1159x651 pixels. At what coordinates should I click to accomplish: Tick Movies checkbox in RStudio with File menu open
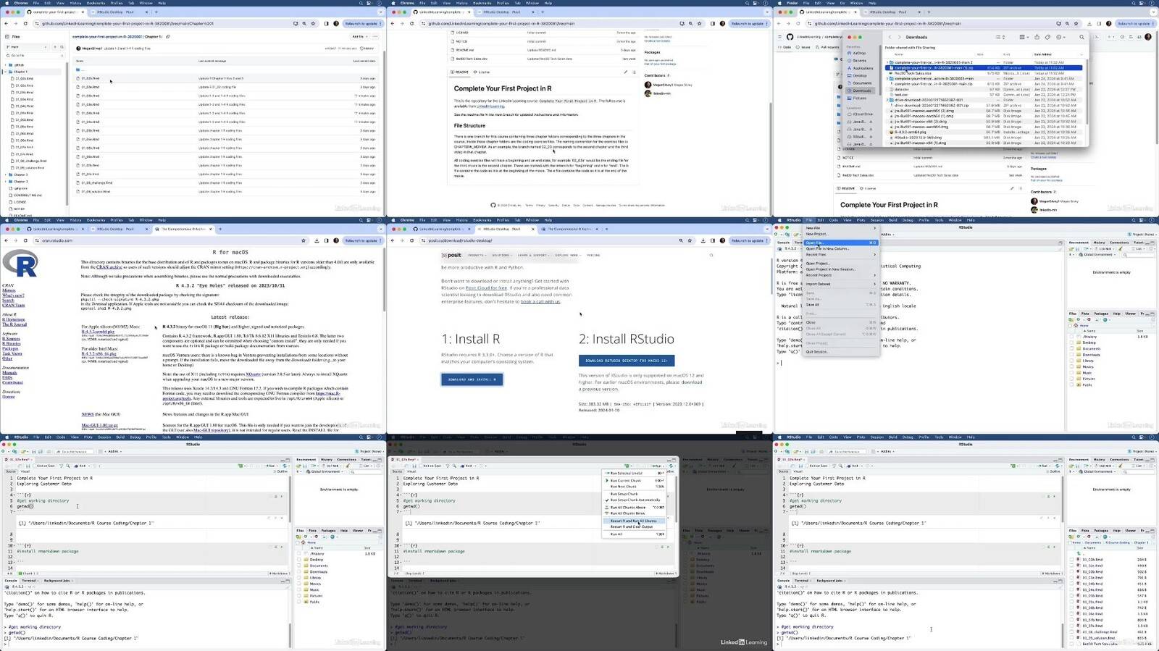tap(1072, 366)
